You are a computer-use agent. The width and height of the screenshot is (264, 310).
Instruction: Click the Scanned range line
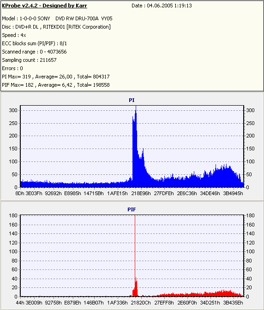click(x=35, y=52)
